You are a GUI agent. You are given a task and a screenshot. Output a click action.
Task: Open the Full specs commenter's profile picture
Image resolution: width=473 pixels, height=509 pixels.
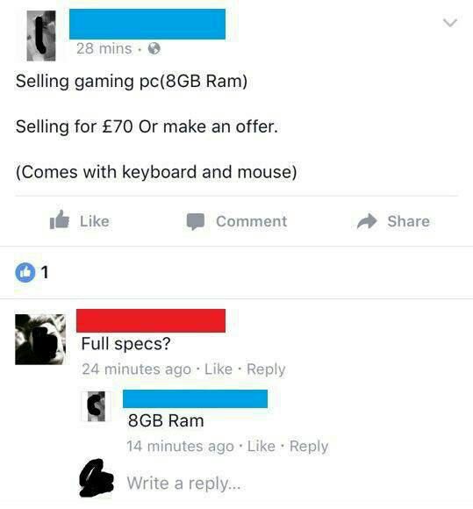click(40, 340)
